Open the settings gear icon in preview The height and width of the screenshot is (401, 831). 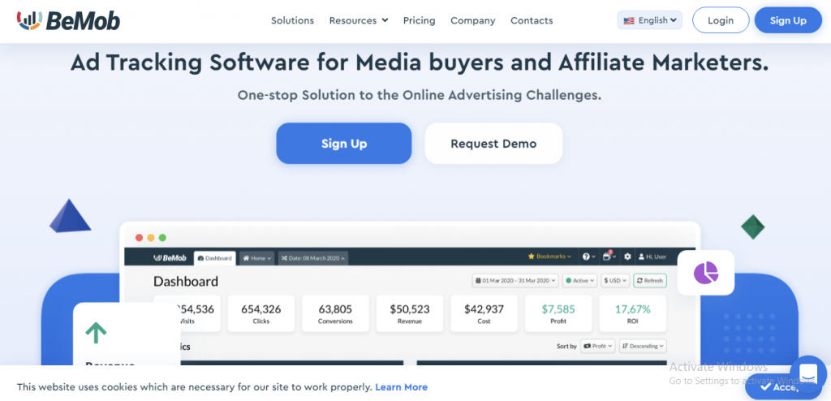pyautogui.click(x=627, y=257)
